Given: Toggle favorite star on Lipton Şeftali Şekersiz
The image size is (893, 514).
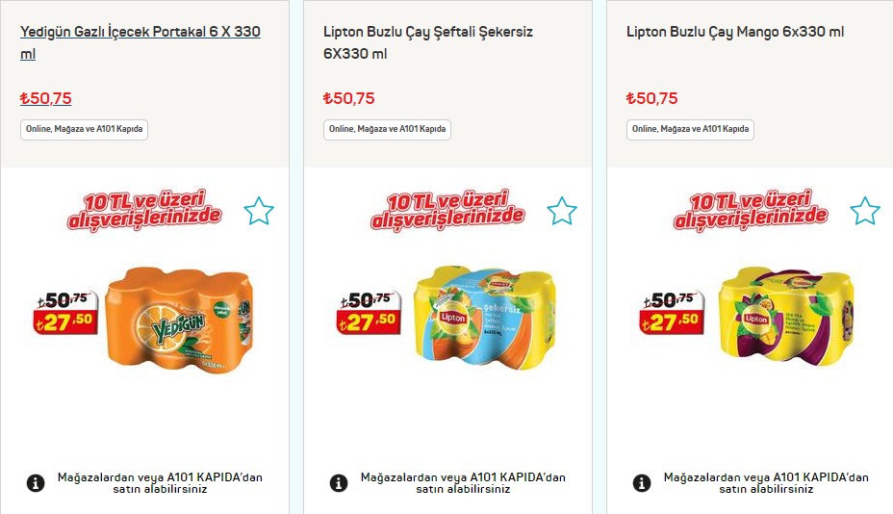Looking at the screenshot, I should [x=562, y=211].
